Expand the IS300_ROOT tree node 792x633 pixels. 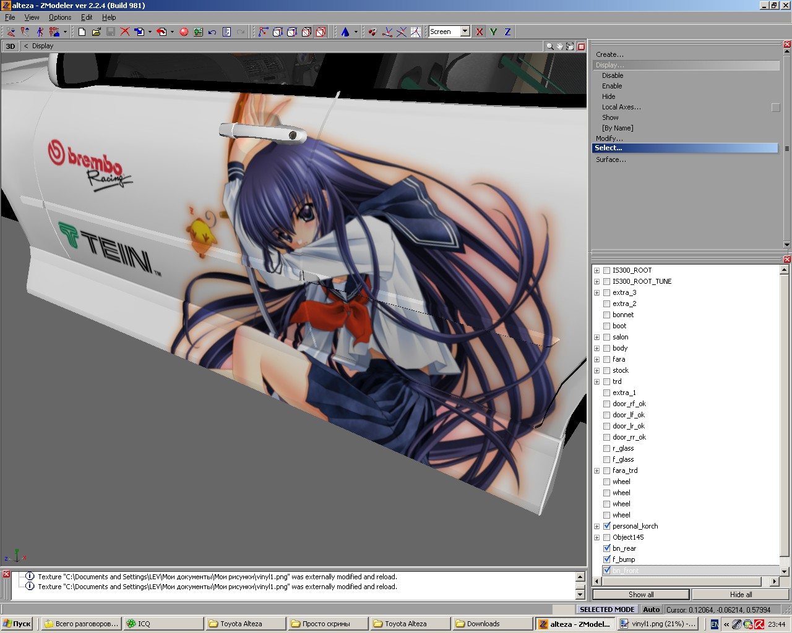click(x=596, y=270)
